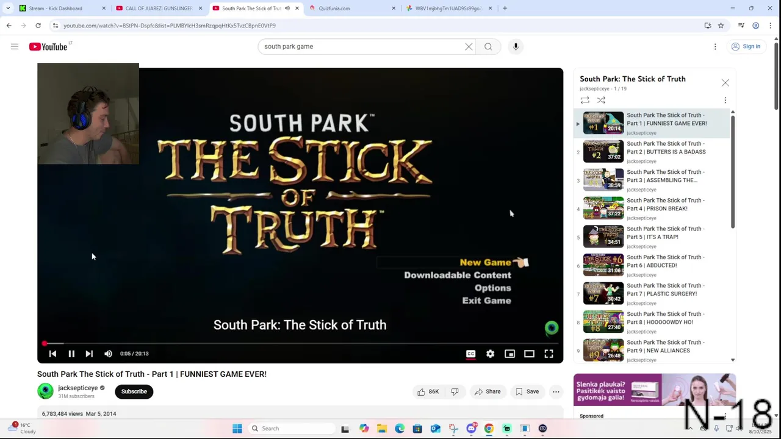Viewport: 781px width, 439px height.
Task: Click the taskbar Search box
Action: (293, 429)
